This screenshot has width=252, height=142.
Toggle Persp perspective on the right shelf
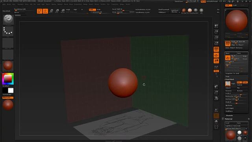[x=216, y=49]
